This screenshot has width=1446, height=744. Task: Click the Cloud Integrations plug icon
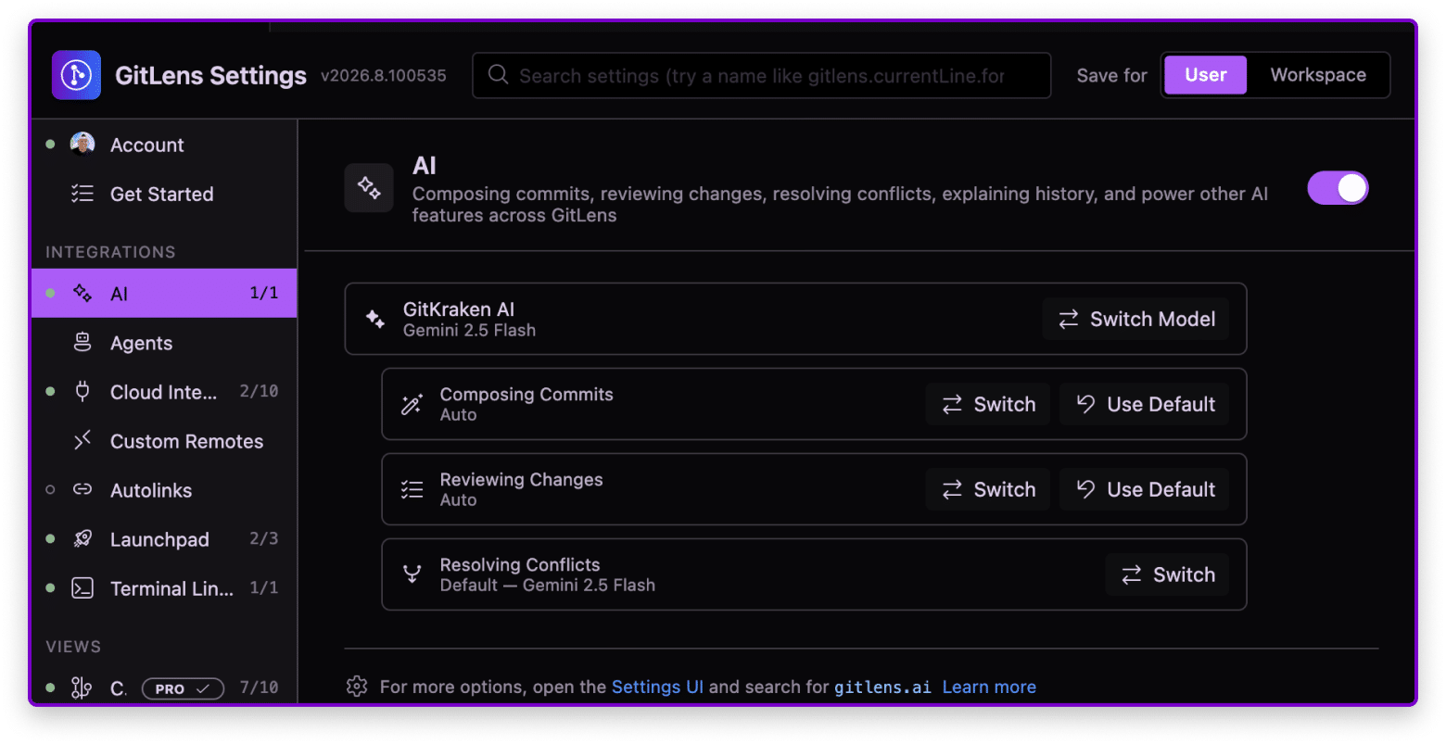pos(82,392)
